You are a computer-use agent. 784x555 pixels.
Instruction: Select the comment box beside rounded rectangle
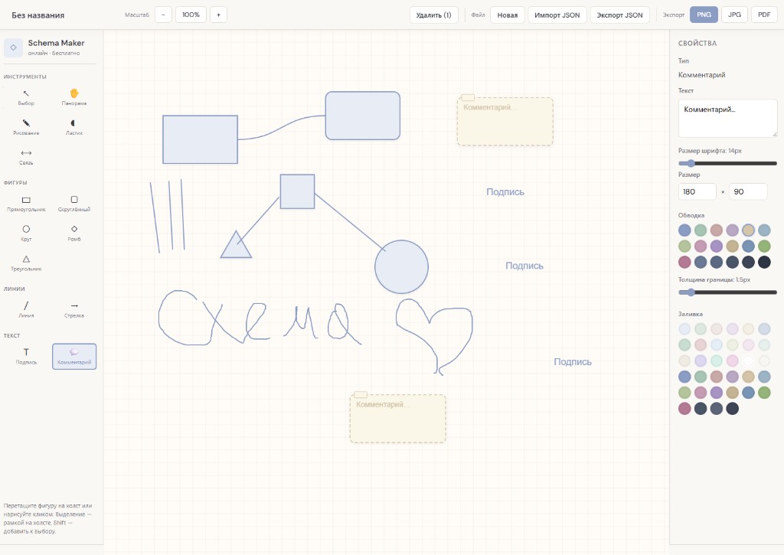click(x=505, y=122)
